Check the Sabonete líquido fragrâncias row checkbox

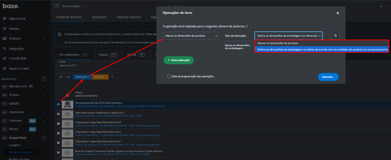(58, 114)
